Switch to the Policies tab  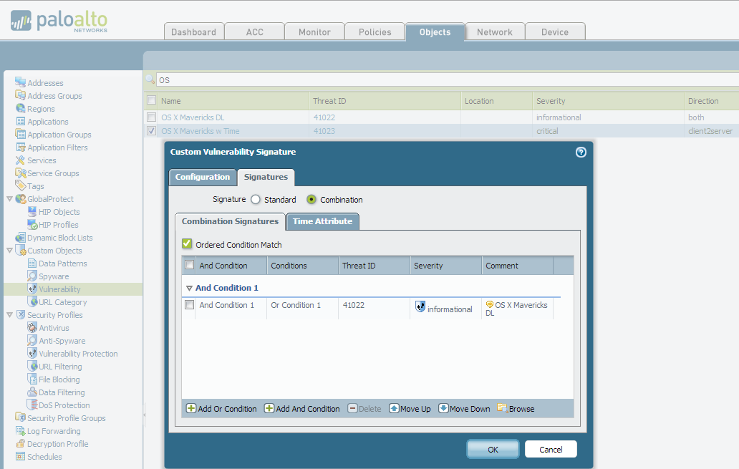point(375,32)
